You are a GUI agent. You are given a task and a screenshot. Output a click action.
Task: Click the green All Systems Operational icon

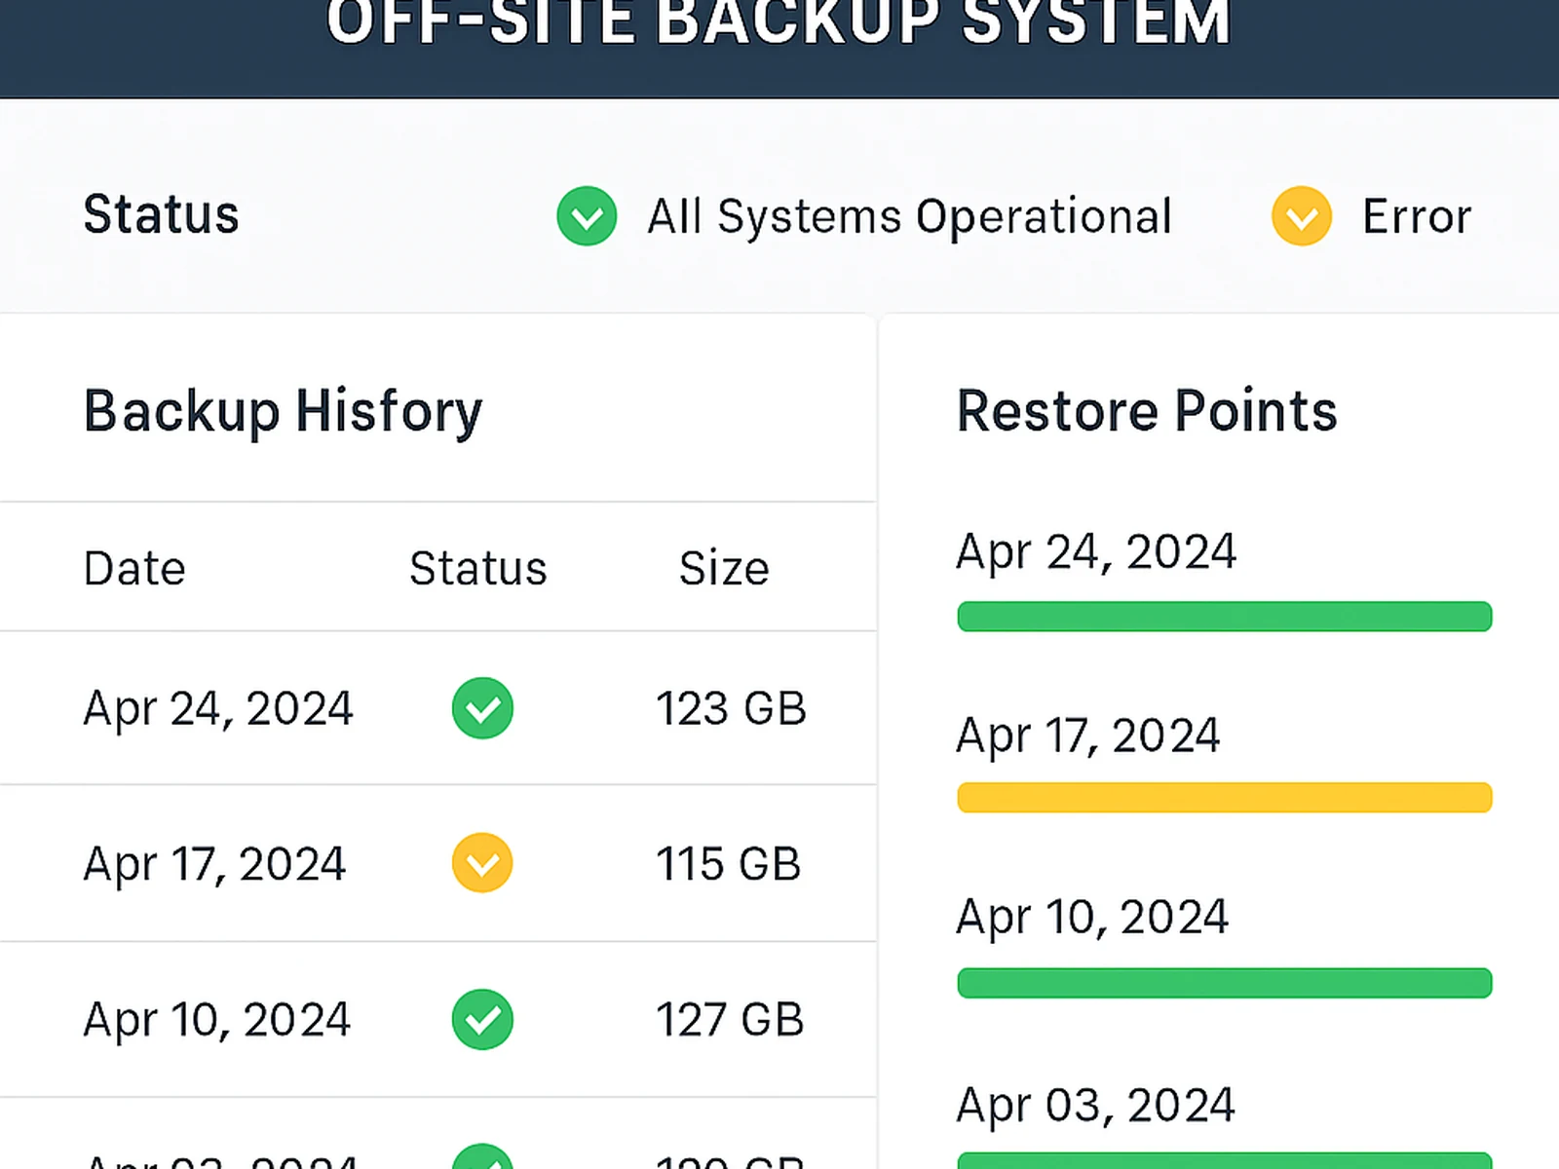[587, 215]
